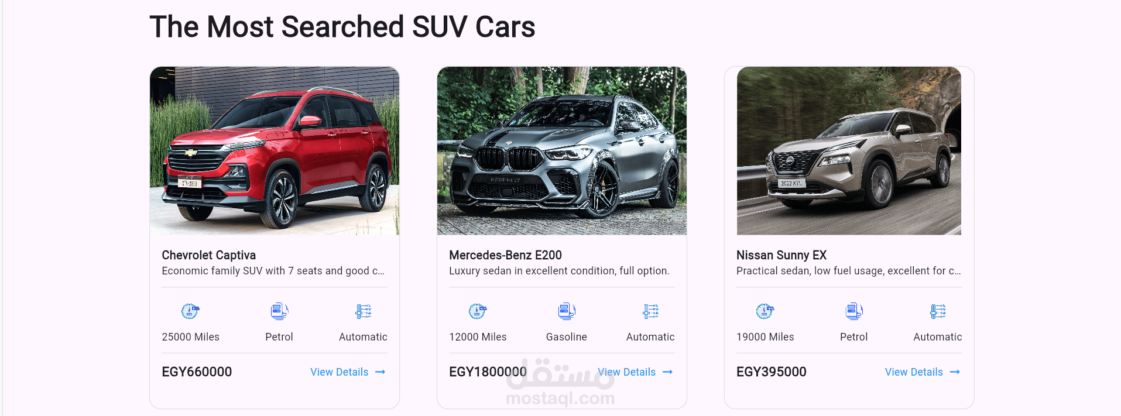The height and width of the screenshot is (416, 1121).
Task: Click the EGY660000 price label
Action: [x=197, y=372]
